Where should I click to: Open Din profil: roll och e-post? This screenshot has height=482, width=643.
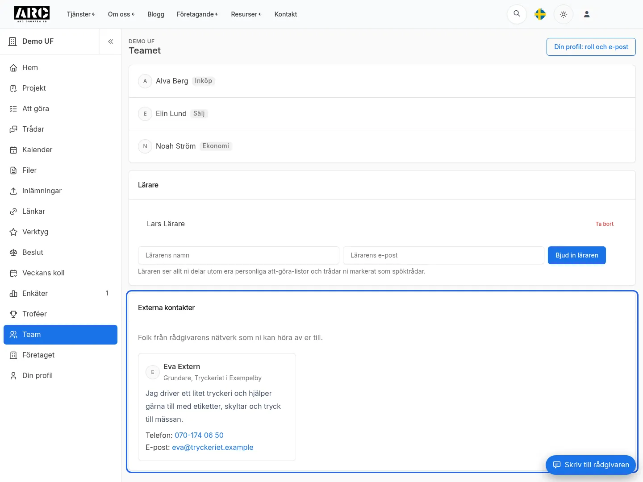[591, 47]
